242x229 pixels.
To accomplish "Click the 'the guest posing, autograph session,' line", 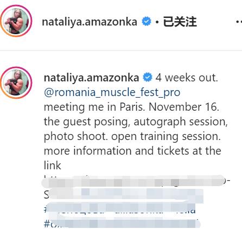I will click(x=136, y=122).
